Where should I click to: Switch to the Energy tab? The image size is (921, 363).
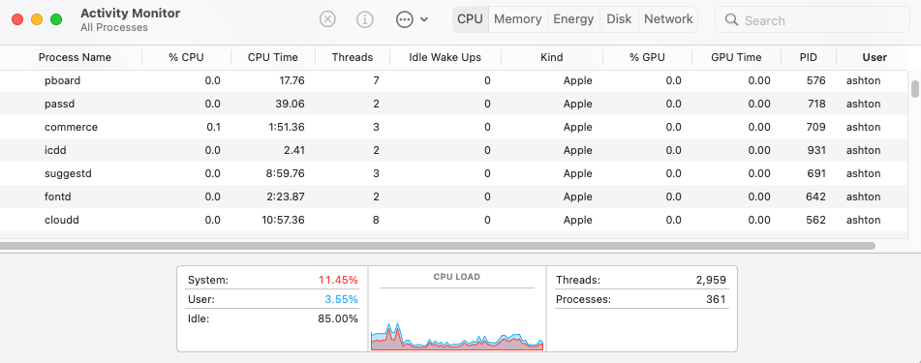click(x=573, y=18)
